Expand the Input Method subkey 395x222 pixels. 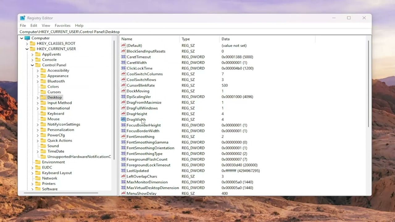[x=38, y=103]
